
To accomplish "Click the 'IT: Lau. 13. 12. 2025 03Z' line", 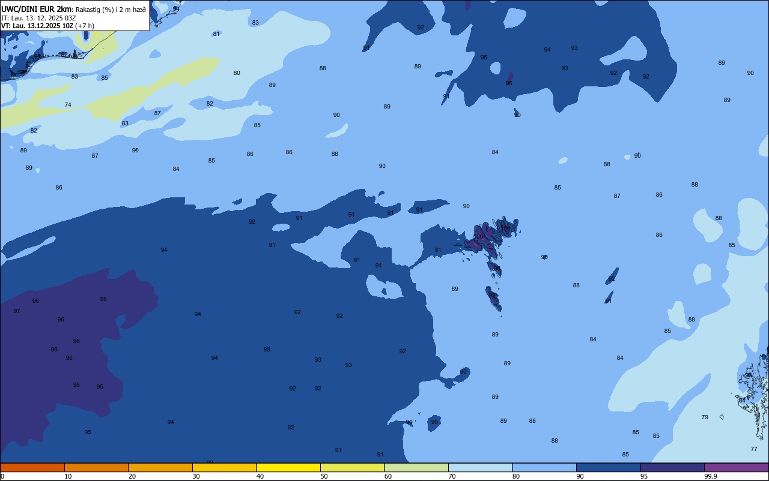I will tap(38, 18).
